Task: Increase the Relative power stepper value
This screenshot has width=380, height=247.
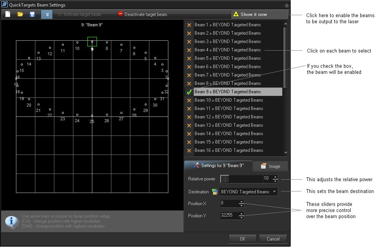Action: 275,177
